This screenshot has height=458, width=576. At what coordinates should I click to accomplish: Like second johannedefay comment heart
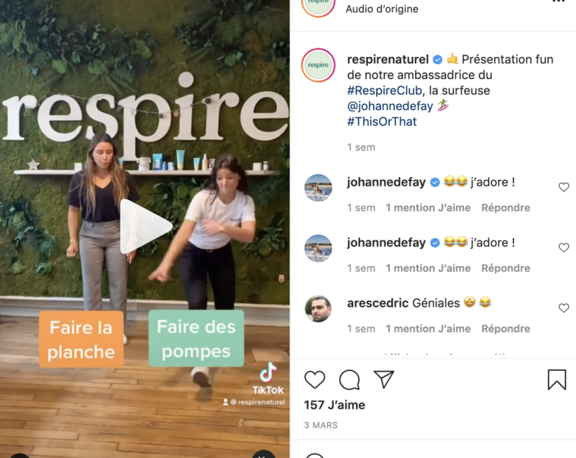coord(563,248)
